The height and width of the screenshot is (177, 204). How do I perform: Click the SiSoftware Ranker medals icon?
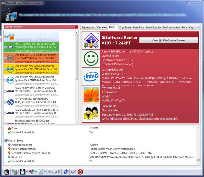tap(91, 40)
